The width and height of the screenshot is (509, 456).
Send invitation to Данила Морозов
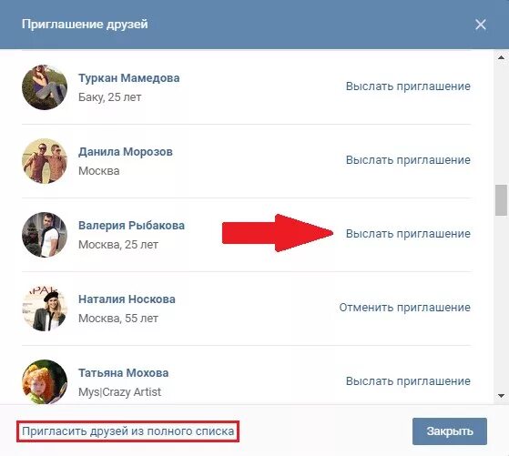[x=408, y=160]
